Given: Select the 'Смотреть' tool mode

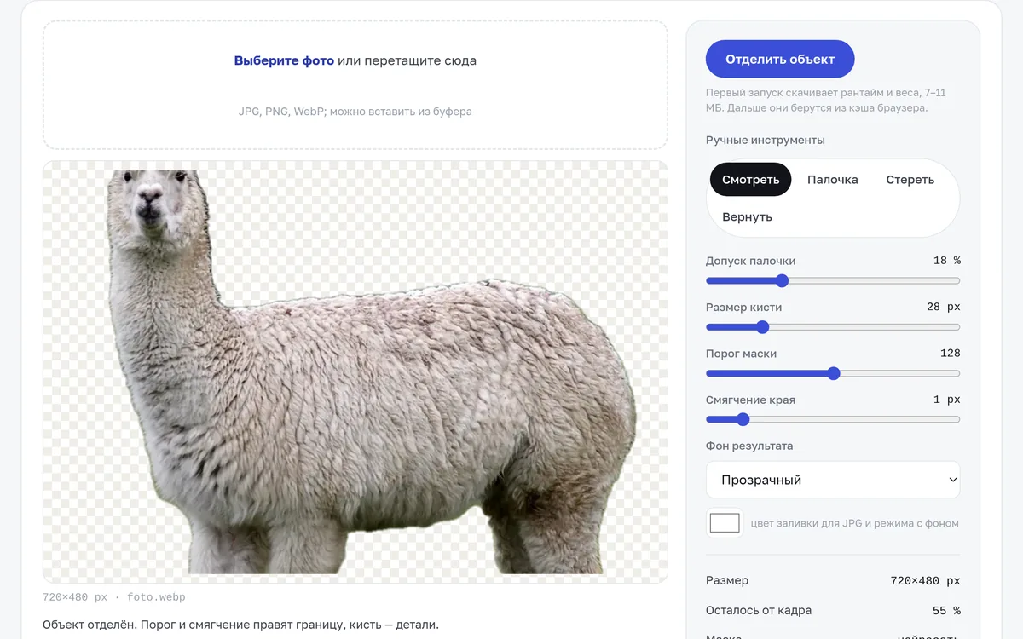Looking at the screenshot, I should [x=751, y=180].
